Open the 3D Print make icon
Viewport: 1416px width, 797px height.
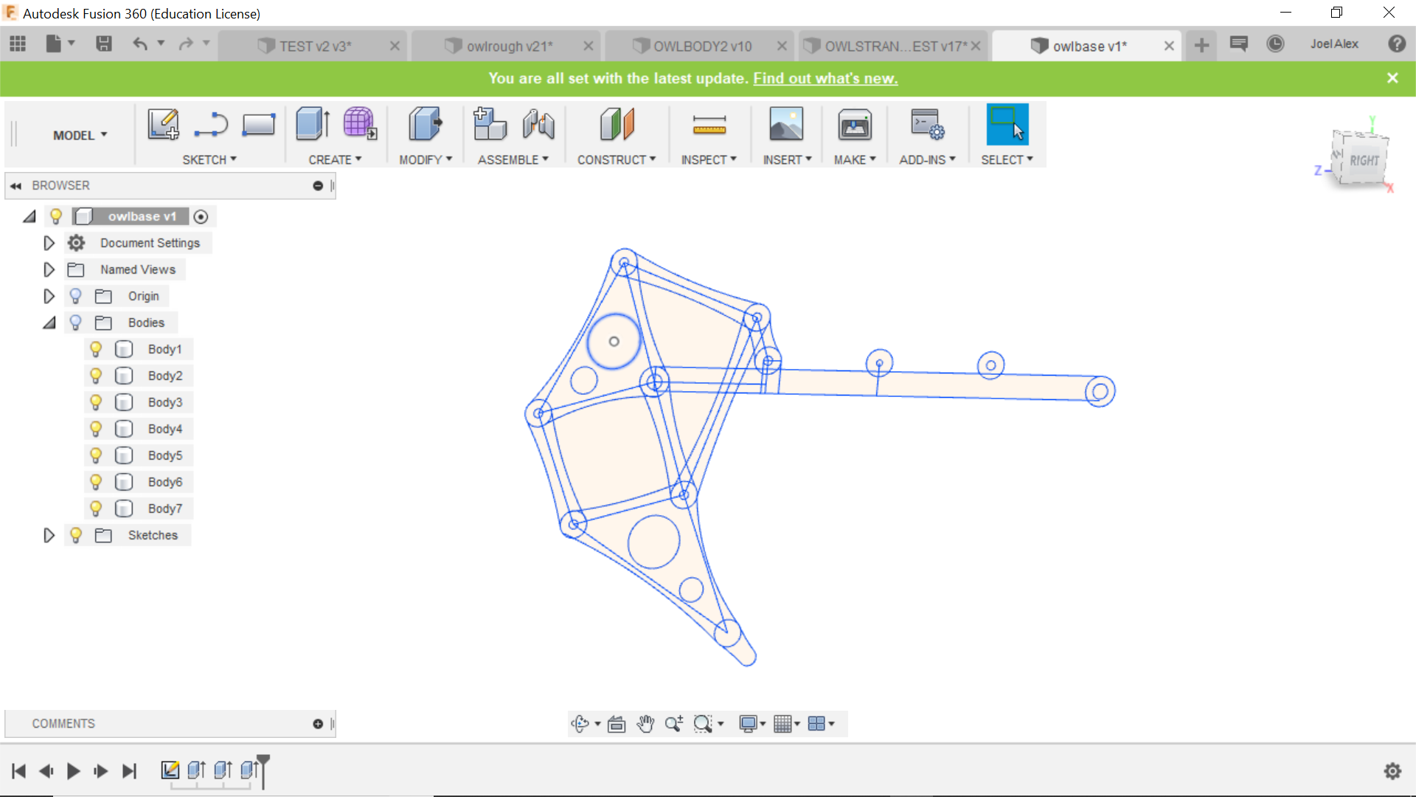(854, 125)
